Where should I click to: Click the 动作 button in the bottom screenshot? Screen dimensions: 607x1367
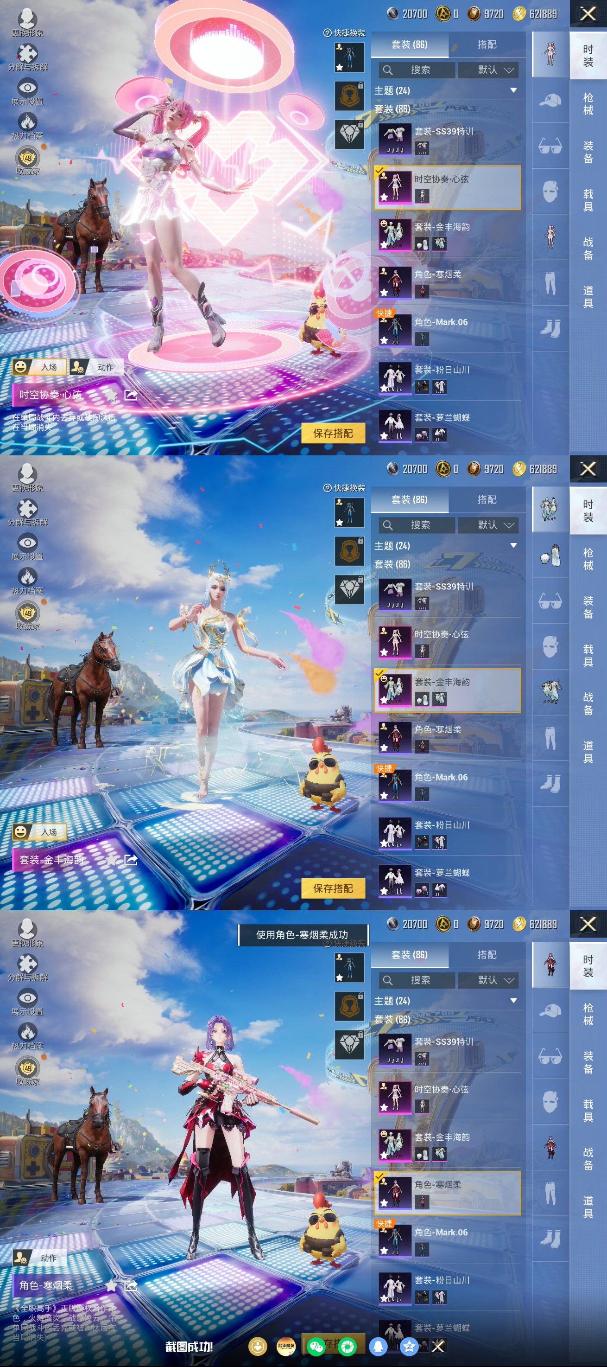coord(39,1258)
